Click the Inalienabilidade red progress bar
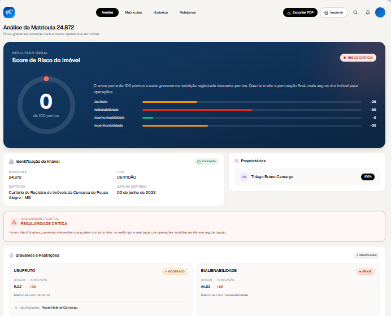This screenshot has width=391, height=316. pyautogui.click(x=197, y=110)
